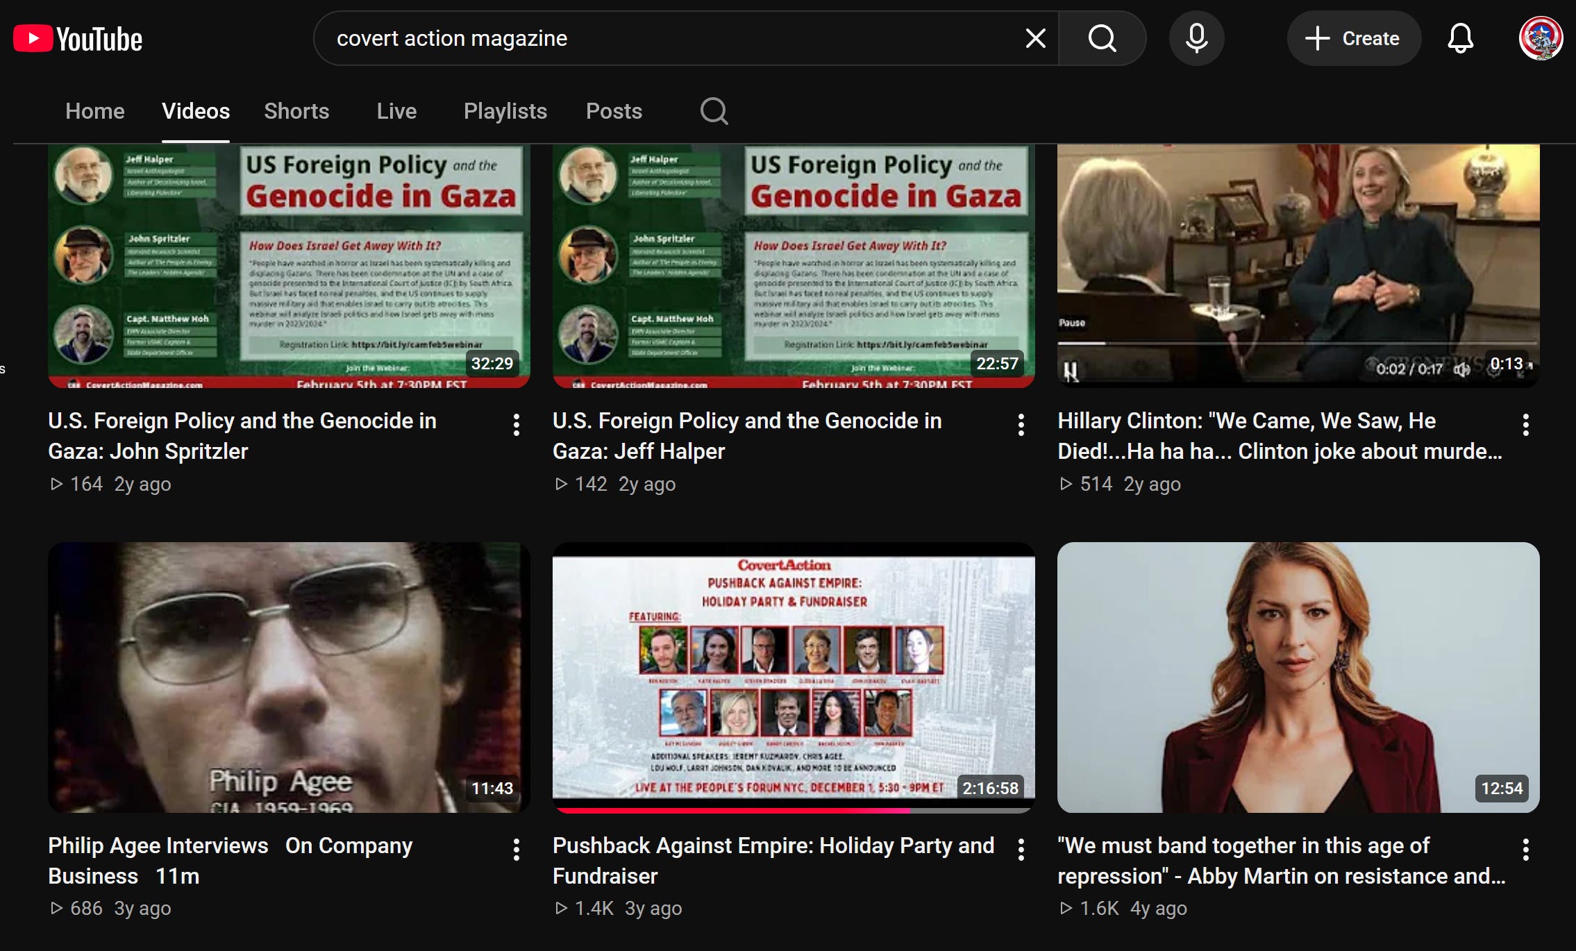Screen dimensions: 1576x951
Task: Play the Hillary Clinton video thumbnail
Action: 1298,266
